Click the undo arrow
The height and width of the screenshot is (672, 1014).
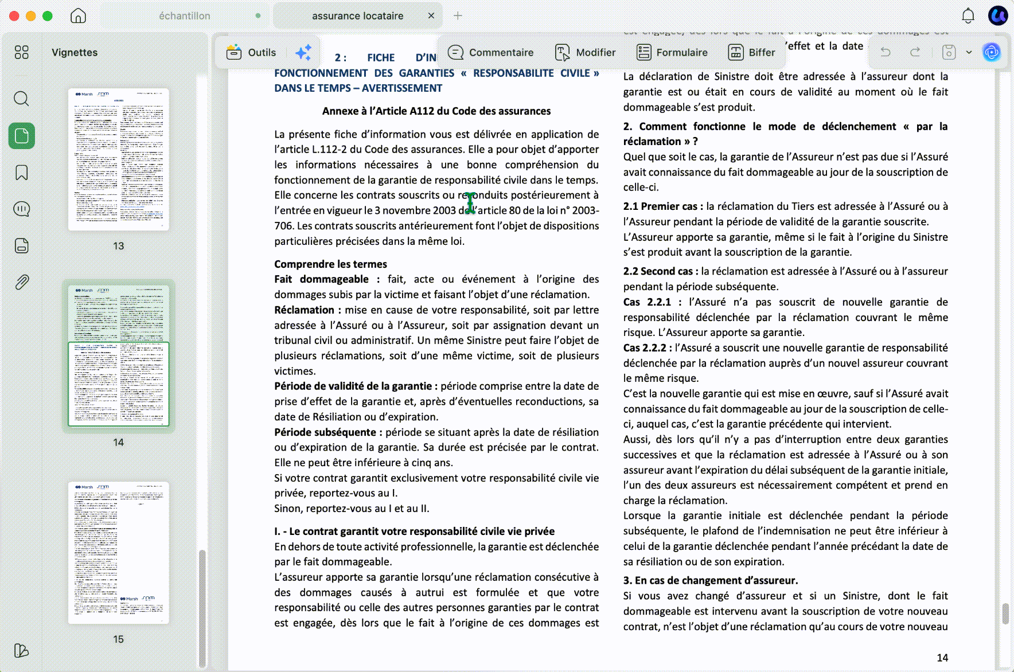[886, 52]
